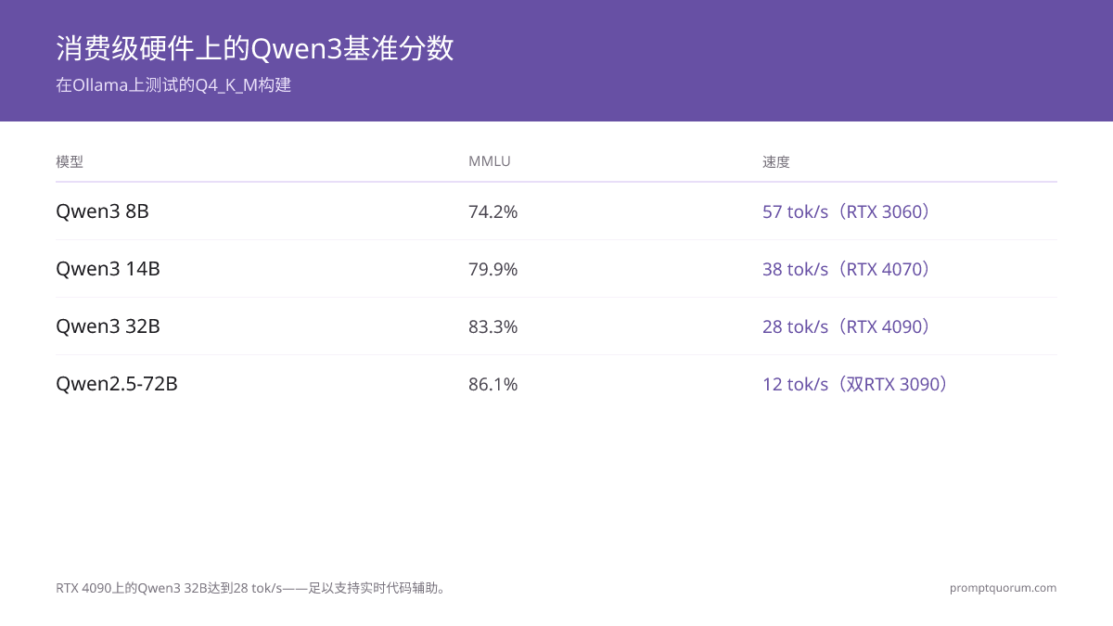Select the Qwen3 14B model cell
Screen dimensions: 1113x626
(x=108, y=269)
